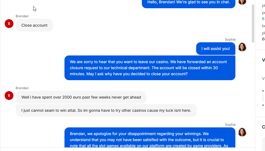Click the Sophie name label above I will assist you
The height and width of the screenshot is (151, 265).
coord(230,40)
